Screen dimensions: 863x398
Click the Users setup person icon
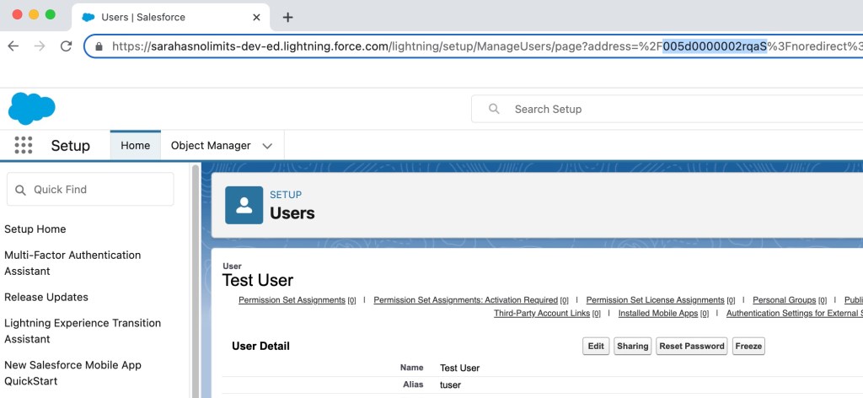pyautogui.click(x=244, y=205)
